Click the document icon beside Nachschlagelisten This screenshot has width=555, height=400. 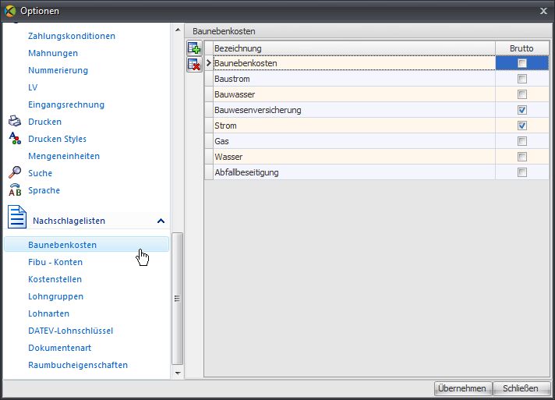(x=17, y=217)
